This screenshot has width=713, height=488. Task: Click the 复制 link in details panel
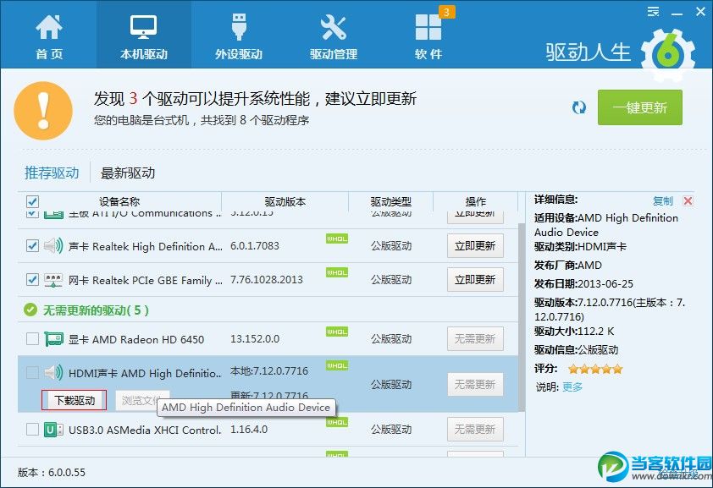[x=662, y=200]
